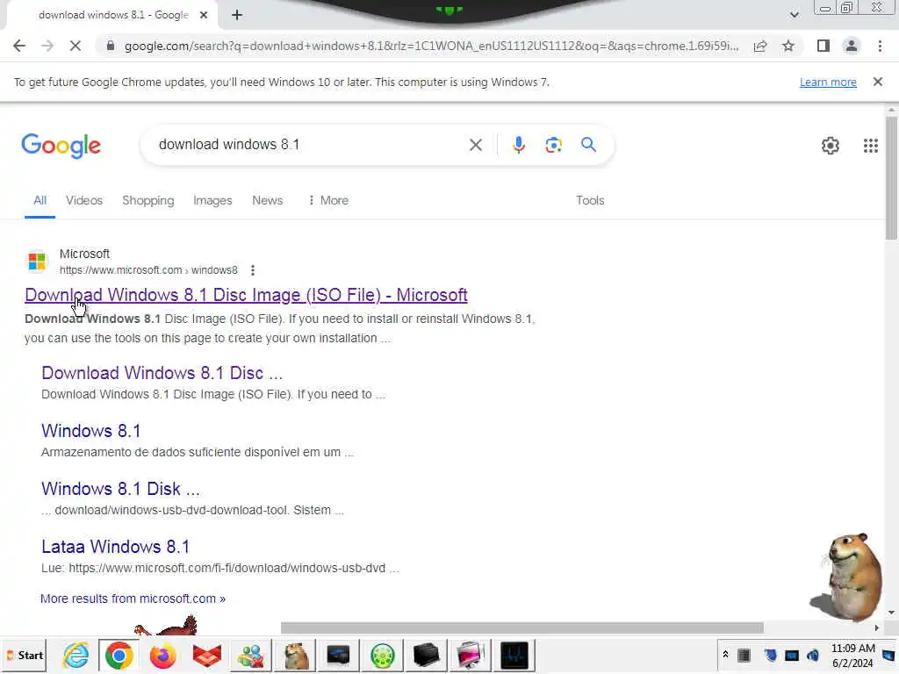Open the Learn more link in update notice
Viewport: 899px width, 674px height.
click(x=828, y=82)
